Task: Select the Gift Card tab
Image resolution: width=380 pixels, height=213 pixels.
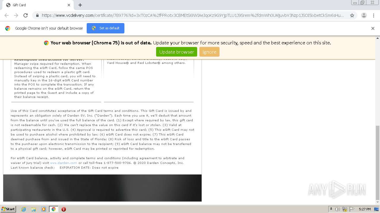Action: click(x=38, y=5)
